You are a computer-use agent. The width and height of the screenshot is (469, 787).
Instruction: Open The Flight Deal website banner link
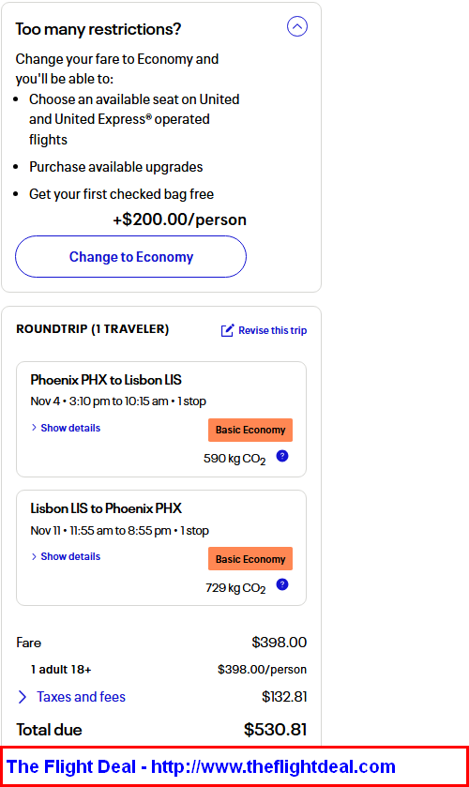[x=201, y=766]
